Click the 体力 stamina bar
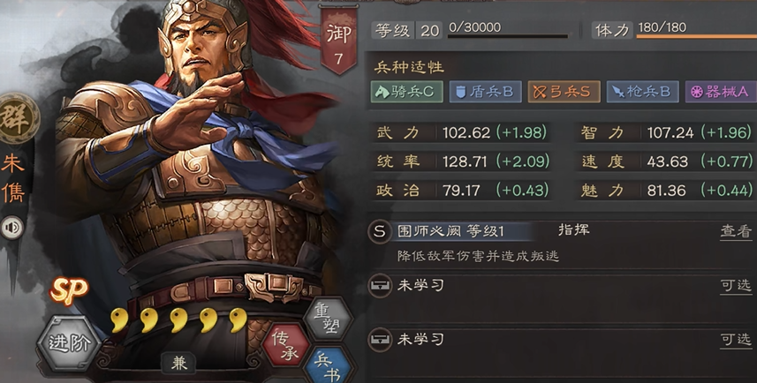 click(697, 36)
